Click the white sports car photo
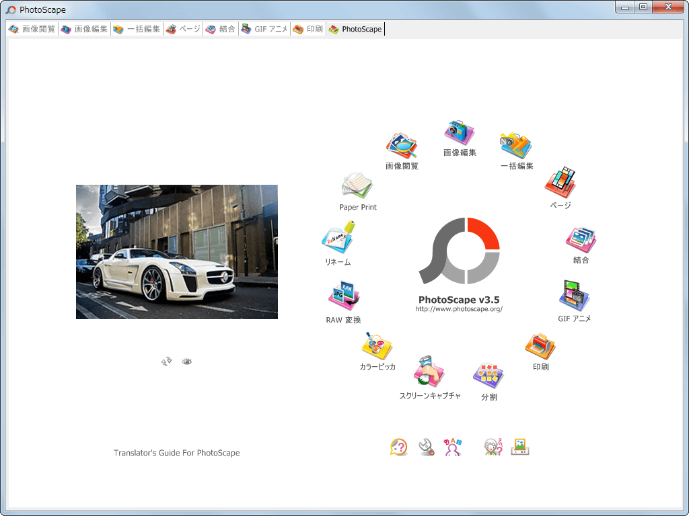This screenshot has height=516, width=689. pyautogui.click(x=176, y=252)
